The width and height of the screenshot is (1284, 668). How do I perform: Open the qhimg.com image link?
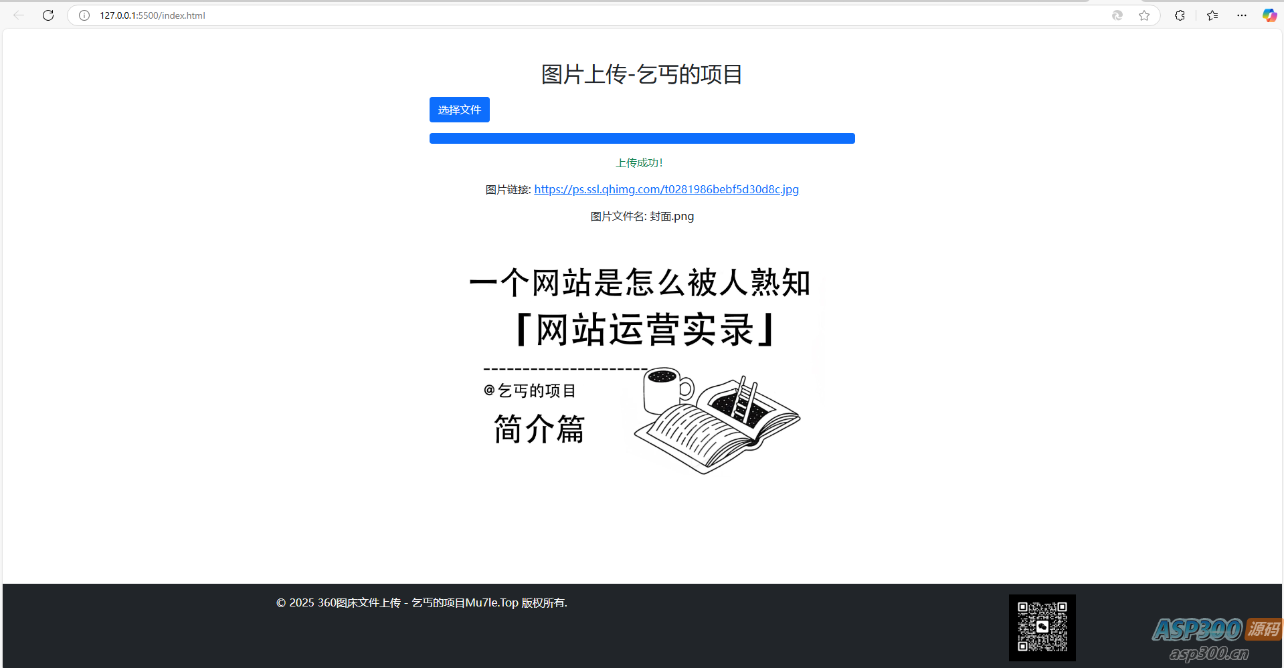tap(666, 189)
